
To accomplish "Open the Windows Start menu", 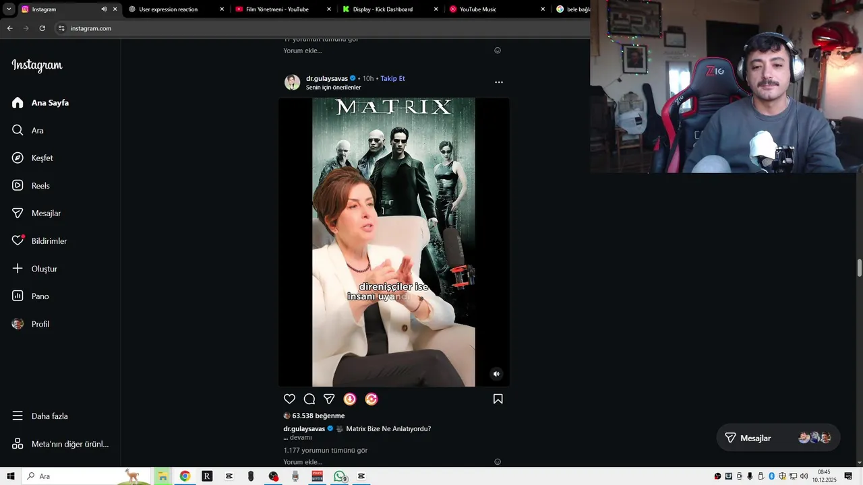I will pos(11,476).
